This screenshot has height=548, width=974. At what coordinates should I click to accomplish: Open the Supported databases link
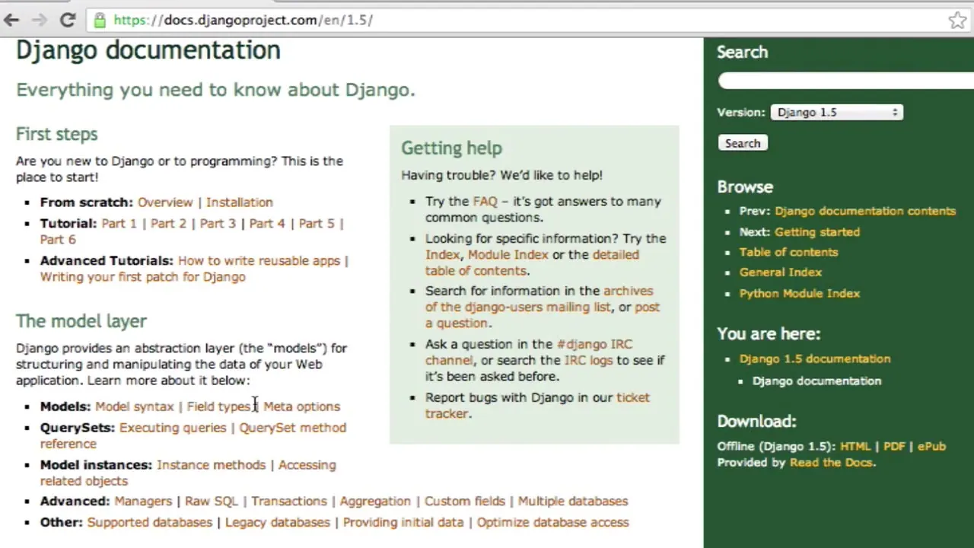point(150,523)
